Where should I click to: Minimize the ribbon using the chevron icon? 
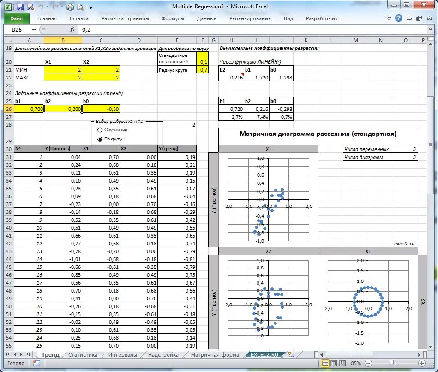coord(389,18)
